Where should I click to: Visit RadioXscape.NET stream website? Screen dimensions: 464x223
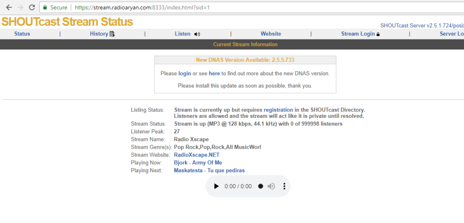[x=197, y=155]
